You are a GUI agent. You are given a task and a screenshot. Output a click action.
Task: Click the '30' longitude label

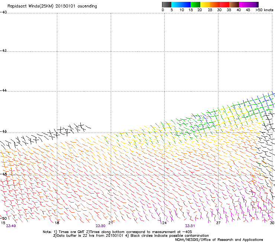(x=272, y=223)
